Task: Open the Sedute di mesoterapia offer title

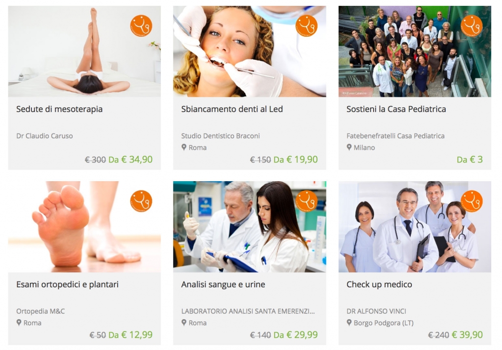Action: pos(59,109)
